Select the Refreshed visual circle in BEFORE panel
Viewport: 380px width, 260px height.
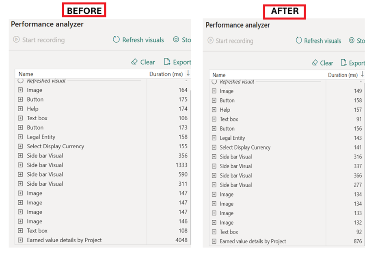pos(21,81)
